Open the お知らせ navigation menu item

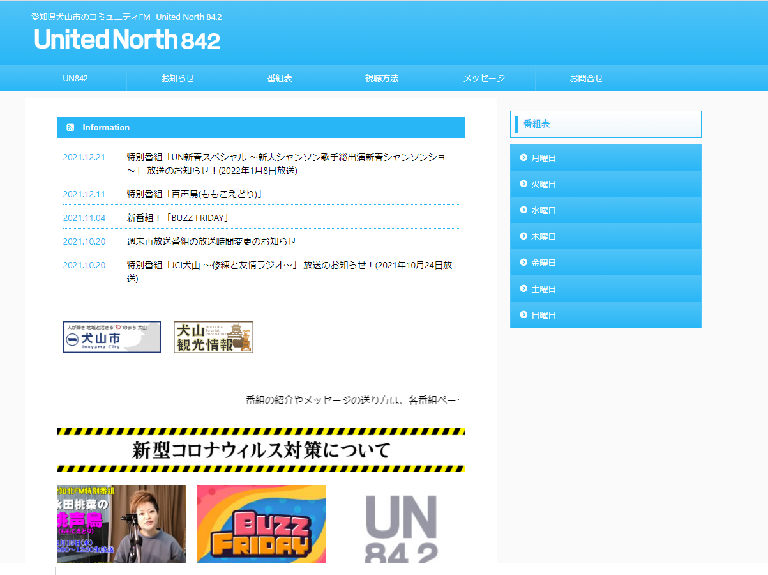[177, 78]
